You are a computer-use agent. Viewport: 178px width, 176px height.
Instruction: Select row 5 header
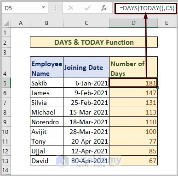(x=6, y=83)
